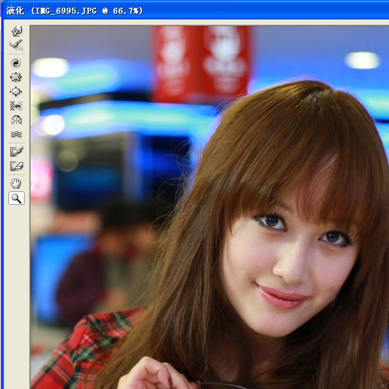The image size is (389, 389).
Task: Select the Thaw Mask tool
Action: 16,166
